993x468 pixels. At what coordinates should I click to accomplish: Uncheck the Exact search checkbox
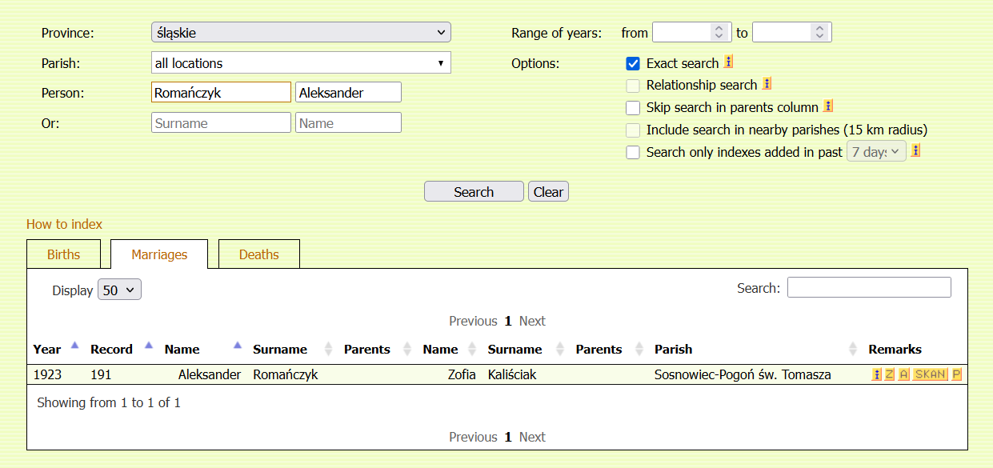pyautogui.click(x=633, y=63)
